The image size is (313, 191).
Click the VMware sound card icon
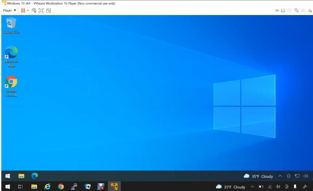[310, 11]
